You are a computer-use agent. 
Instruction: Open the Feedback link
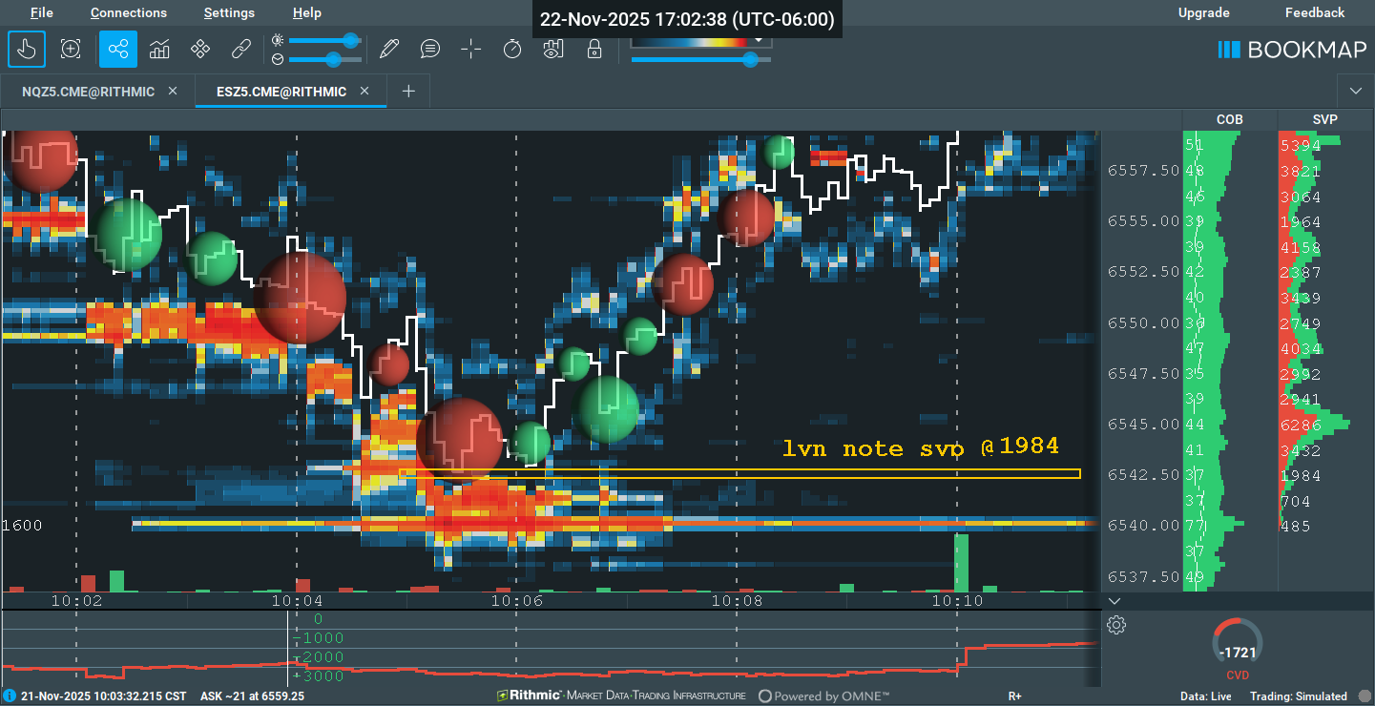click(1314, 12)
